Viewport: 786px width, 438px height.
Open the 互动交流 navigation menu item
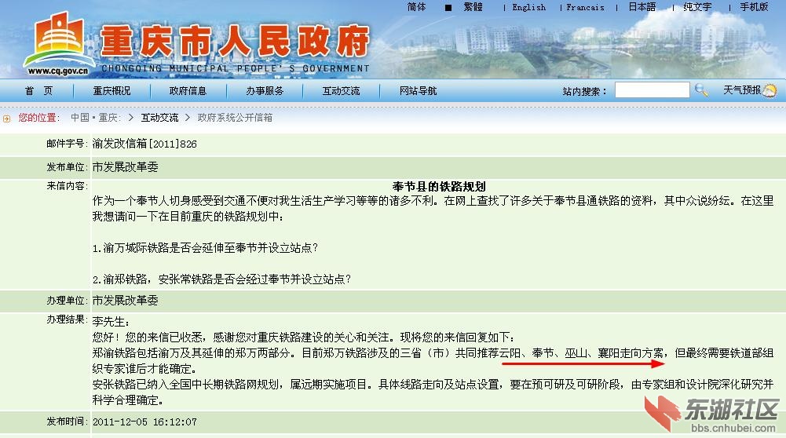click(x=341, y=91)
